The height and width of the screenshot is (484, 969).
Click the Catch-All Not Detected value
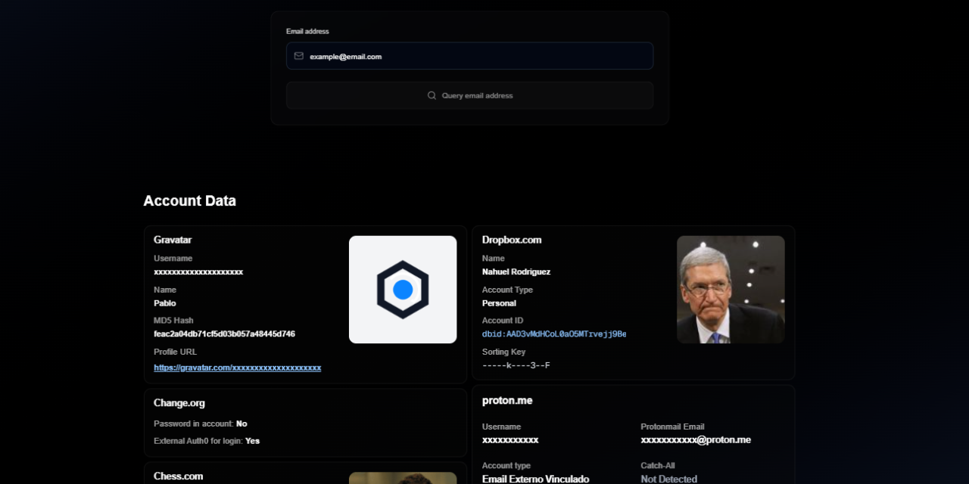[x=669, y=479]
